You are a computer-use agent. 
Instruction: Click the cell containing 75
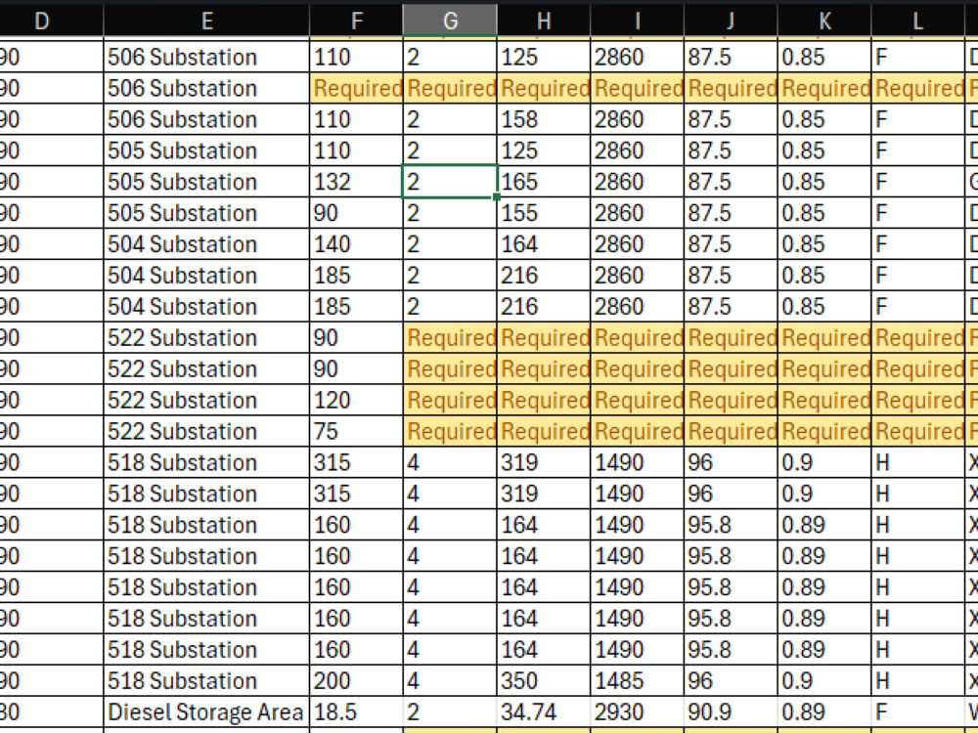point(356,431)
